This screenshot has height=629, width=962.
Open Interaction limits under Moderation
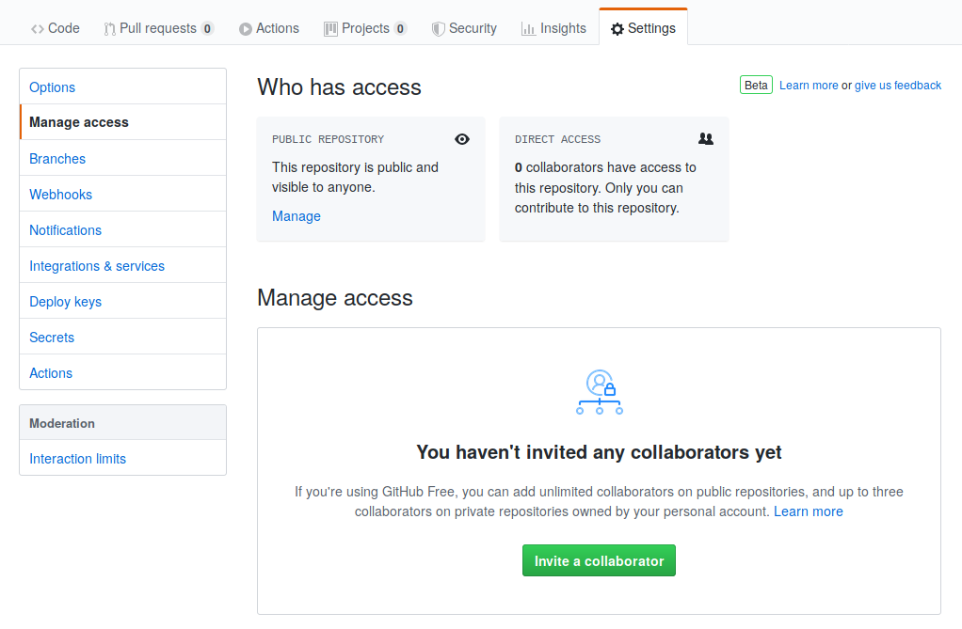[x=77, y=459]
